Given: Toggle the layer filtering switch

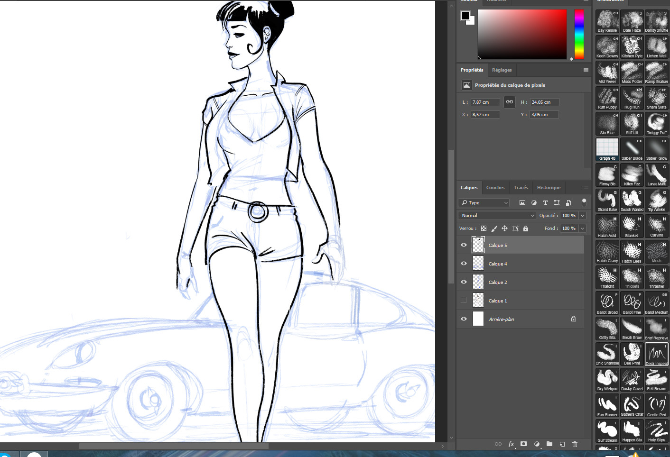Looking at the screenshot, I should (584, 202).
